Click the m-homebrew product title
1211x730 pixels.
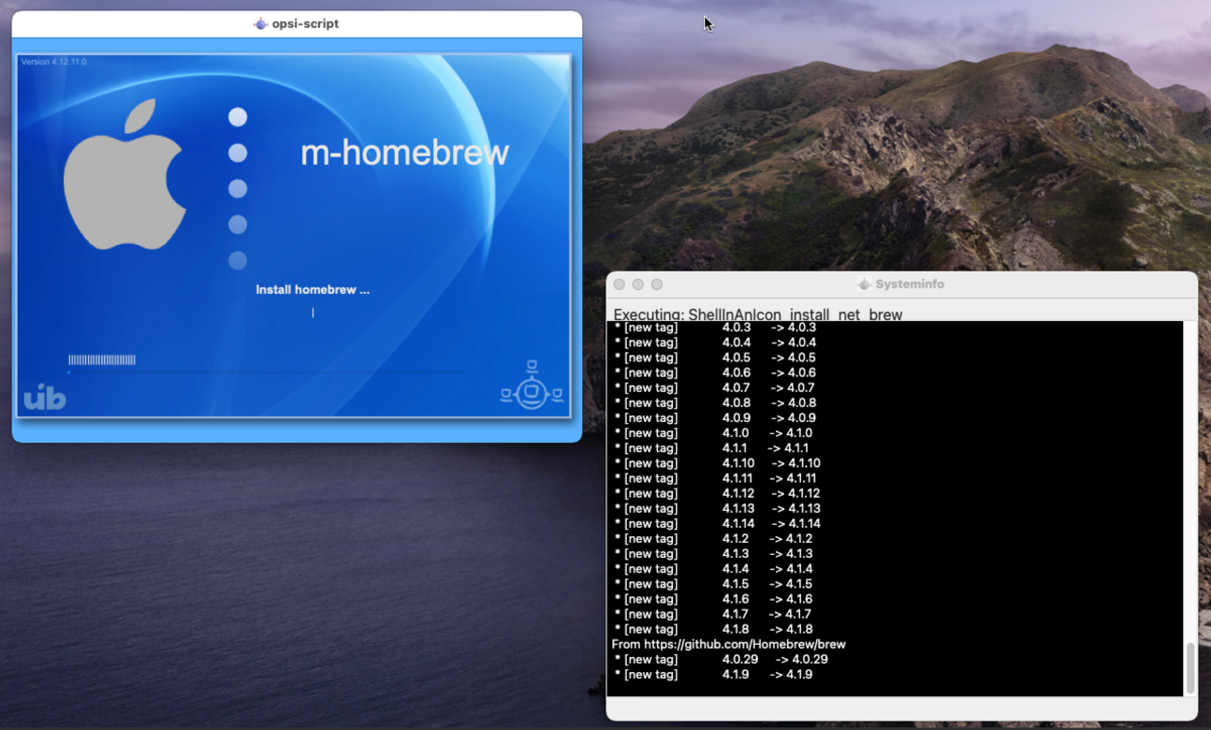404,153
